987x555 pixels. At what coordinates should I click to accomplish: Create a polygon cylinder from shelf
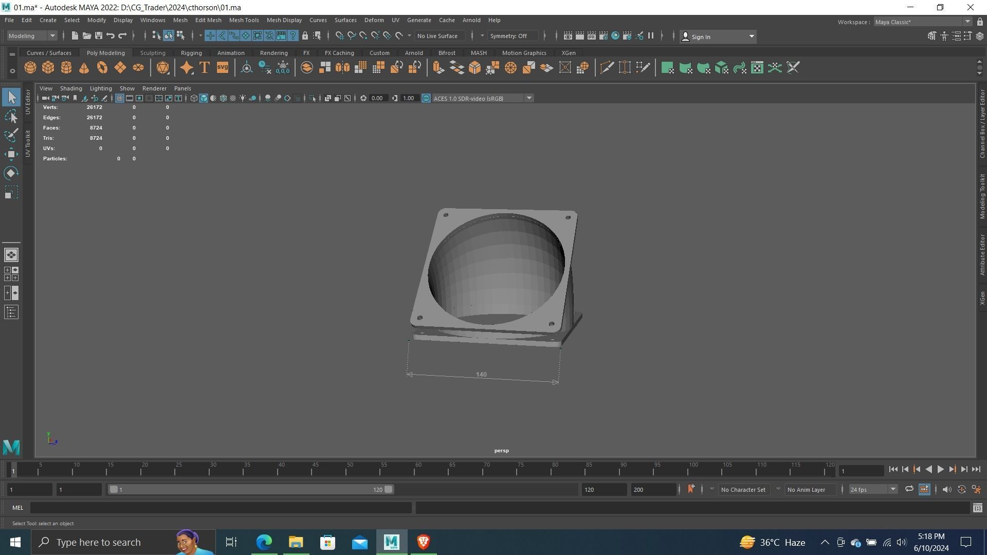point(66,68)
